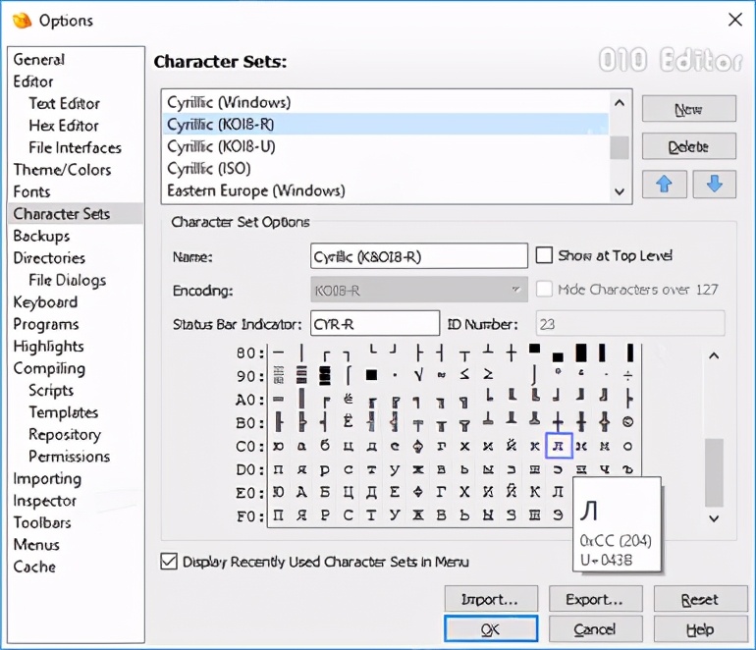Select character 0xCC in the C0 row
The width and height of the screenshot is (756, 650).
click(x=559, y=446)
